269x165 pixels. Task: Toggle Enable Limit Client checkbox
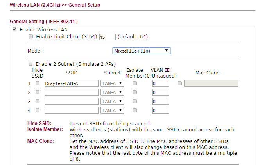click(31, 37)
